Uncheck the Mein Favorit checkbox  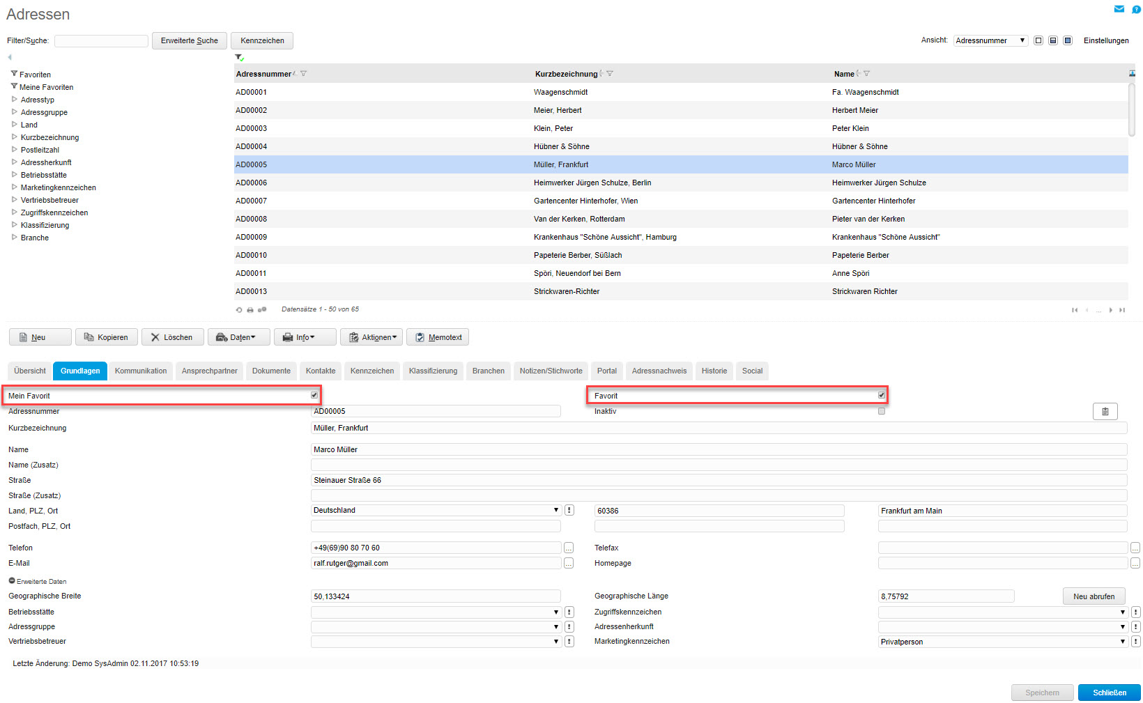[x=314, y=395]
